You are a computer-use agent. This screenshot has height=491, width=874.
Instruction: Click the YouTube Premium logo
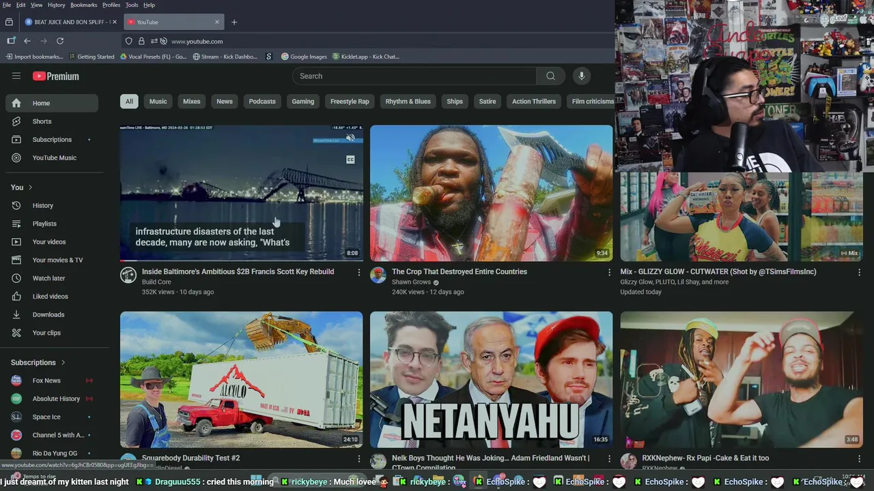[56, 76]
